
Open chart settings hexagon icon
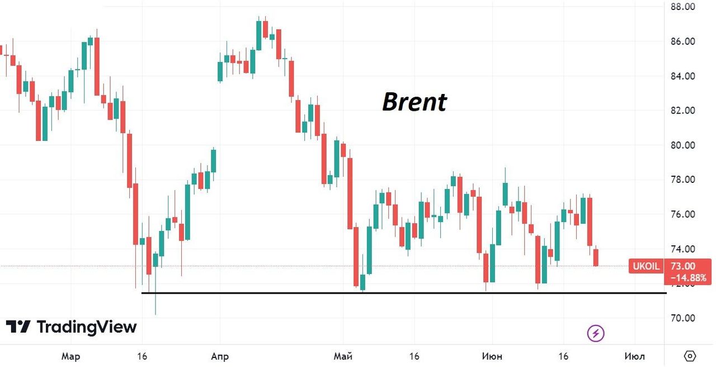pyautogui.click(x=690, y=356)
